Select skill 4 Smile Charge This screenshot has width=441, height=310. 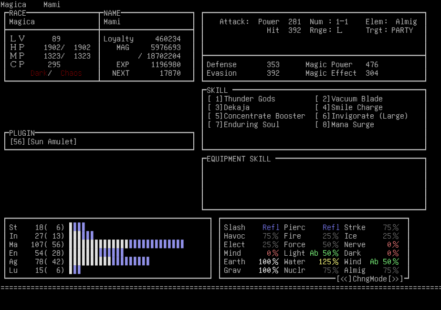point(349,108)
